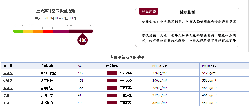Click the yellow segment of the AQI scale

click(28, 31)
